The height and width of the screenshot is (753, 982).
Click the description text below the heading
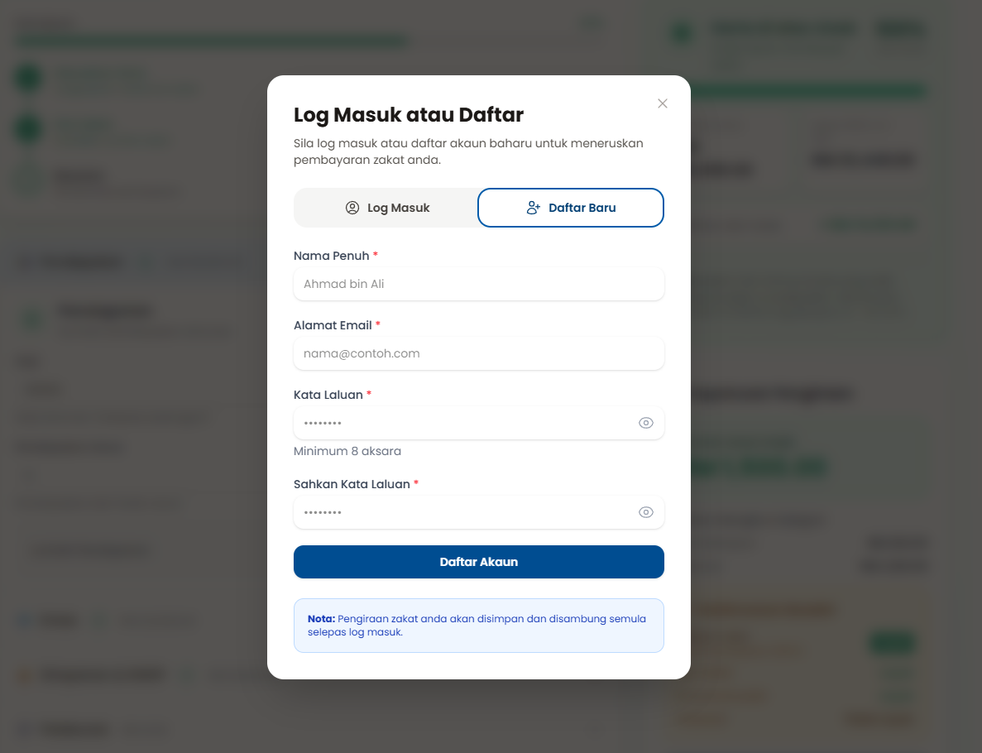468,151
